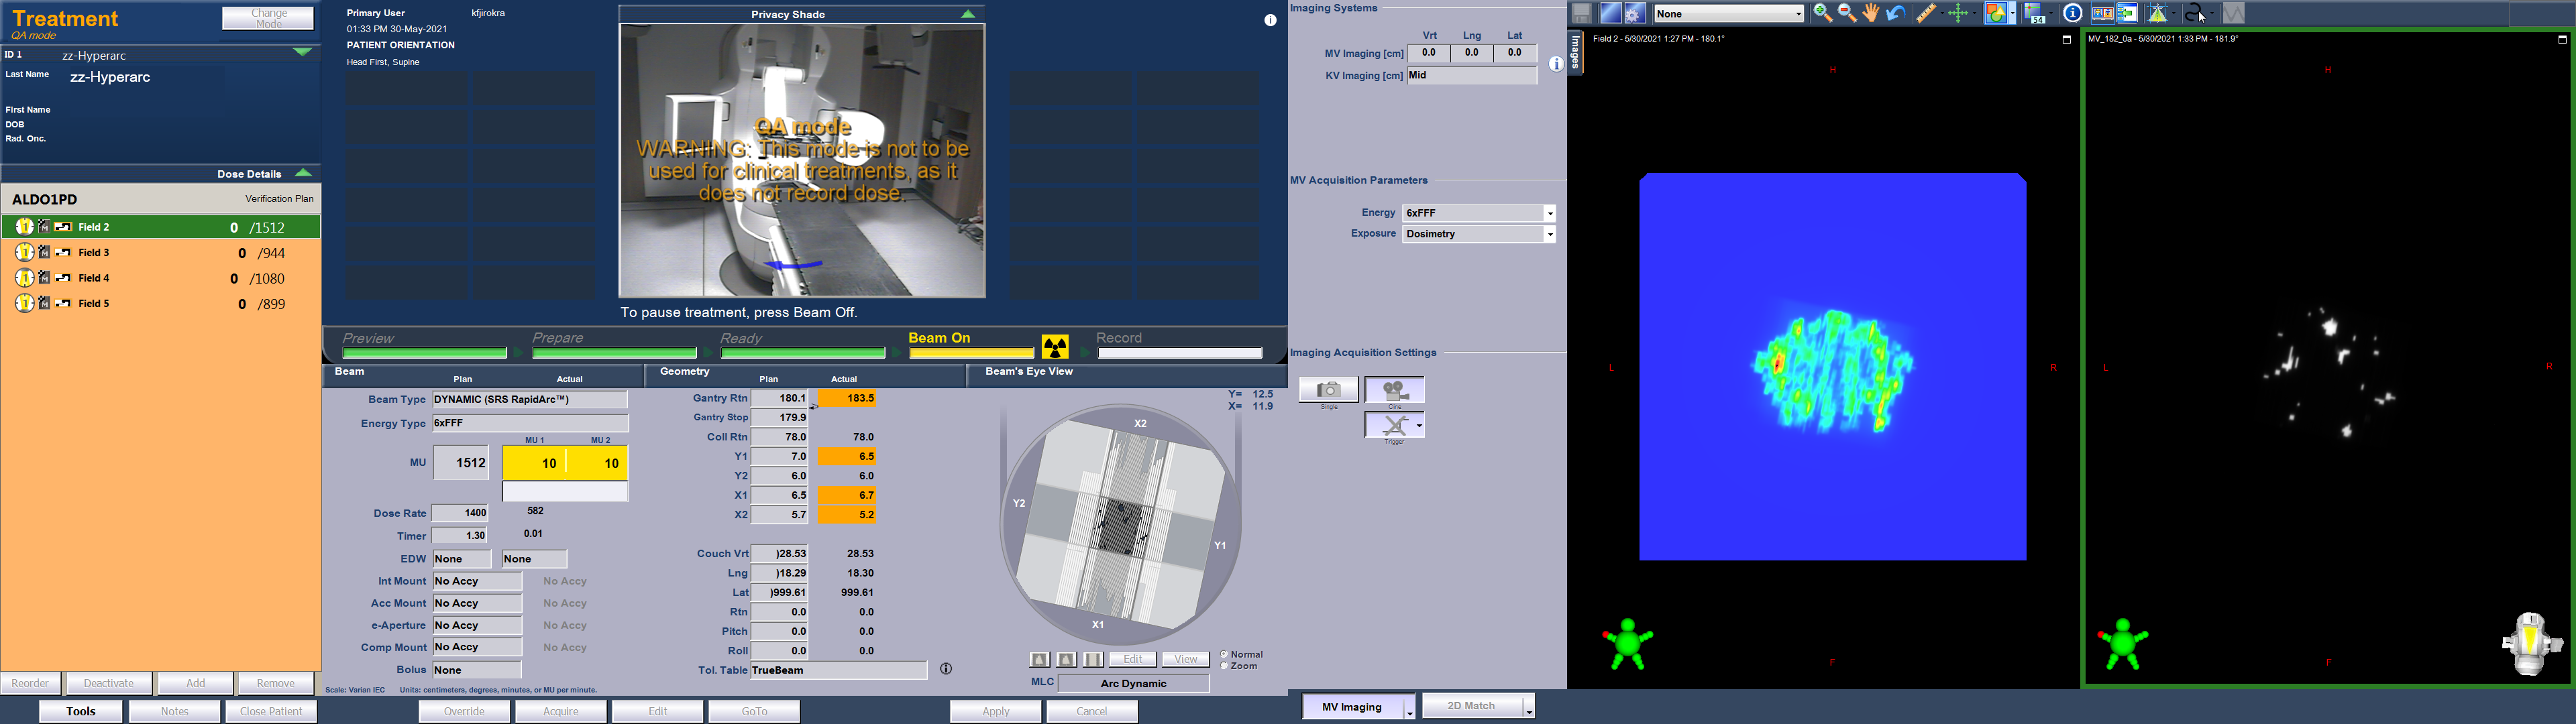Select the Normal radio button
Viewport: 2576px width, 724px height.
[x=1225, y=655]
